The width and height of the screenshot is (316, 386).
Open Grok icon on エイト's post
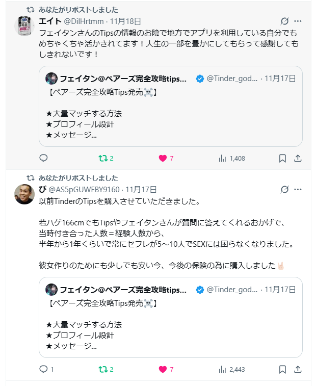click(285, 21)
